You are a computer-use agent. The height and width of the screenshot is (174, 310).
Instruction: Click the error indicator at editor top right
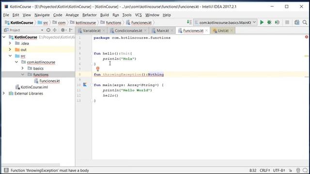307,37
